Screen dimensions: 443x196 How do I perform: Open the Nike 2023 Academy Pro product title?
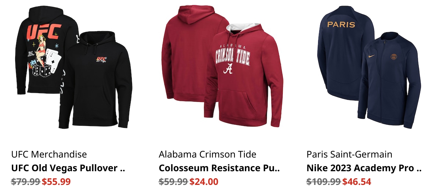[x=364, y=168]
